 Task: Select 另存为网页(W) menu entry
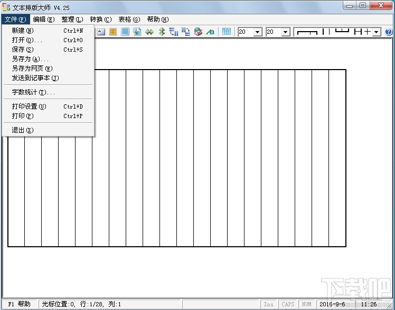[48, 69]
